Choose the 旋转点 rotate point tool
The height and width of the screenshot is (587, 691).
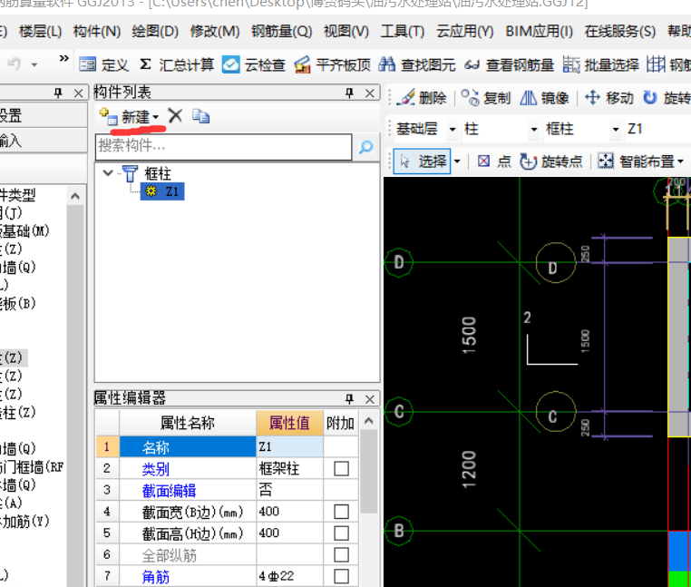click(550, 161)
